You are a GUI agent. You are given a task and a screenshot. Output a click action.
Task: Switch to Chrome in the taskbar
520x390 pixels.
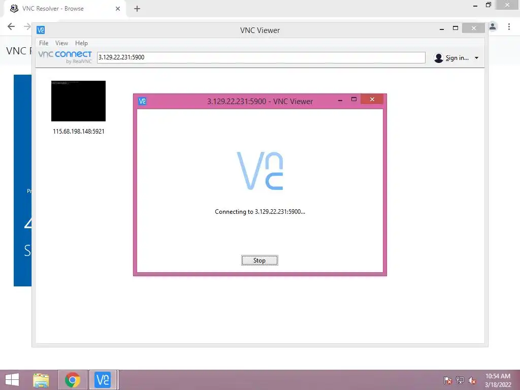(x=73, y=380)
